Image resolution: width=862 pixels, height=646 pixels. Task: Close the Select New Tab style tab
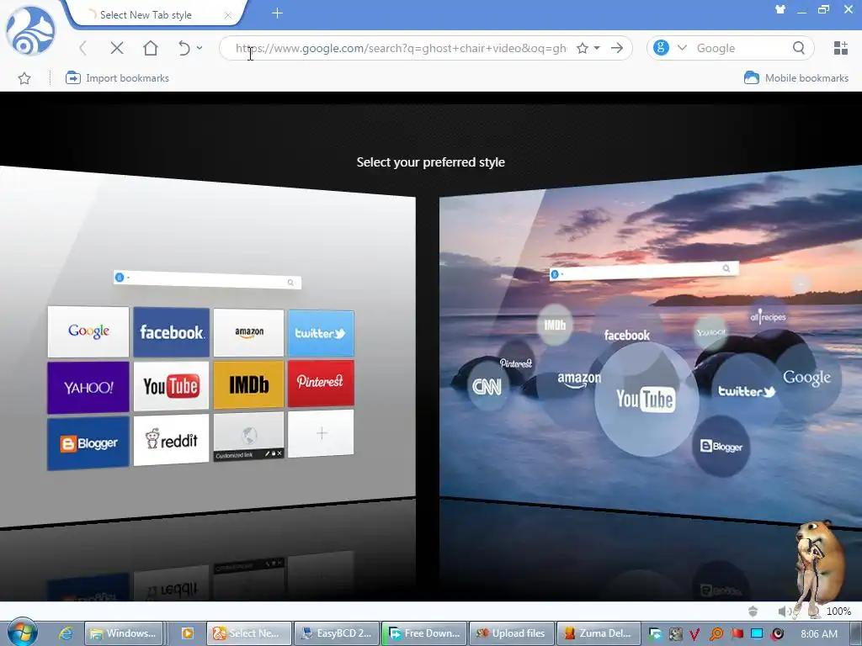click(227, 15)
